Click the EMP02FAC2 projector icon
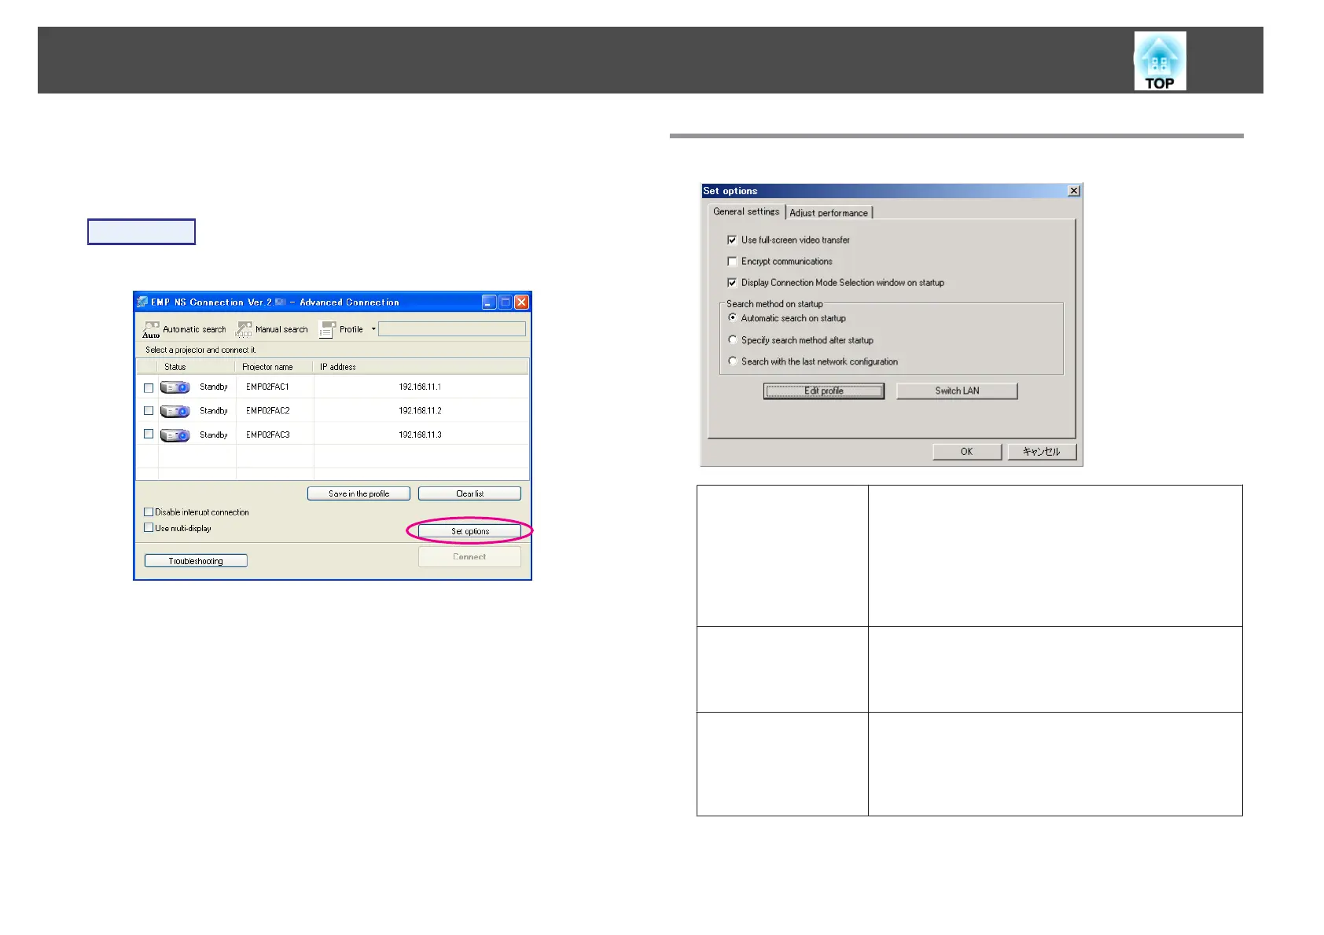This screenshot has width=1324, height=935. coord(175,411)
